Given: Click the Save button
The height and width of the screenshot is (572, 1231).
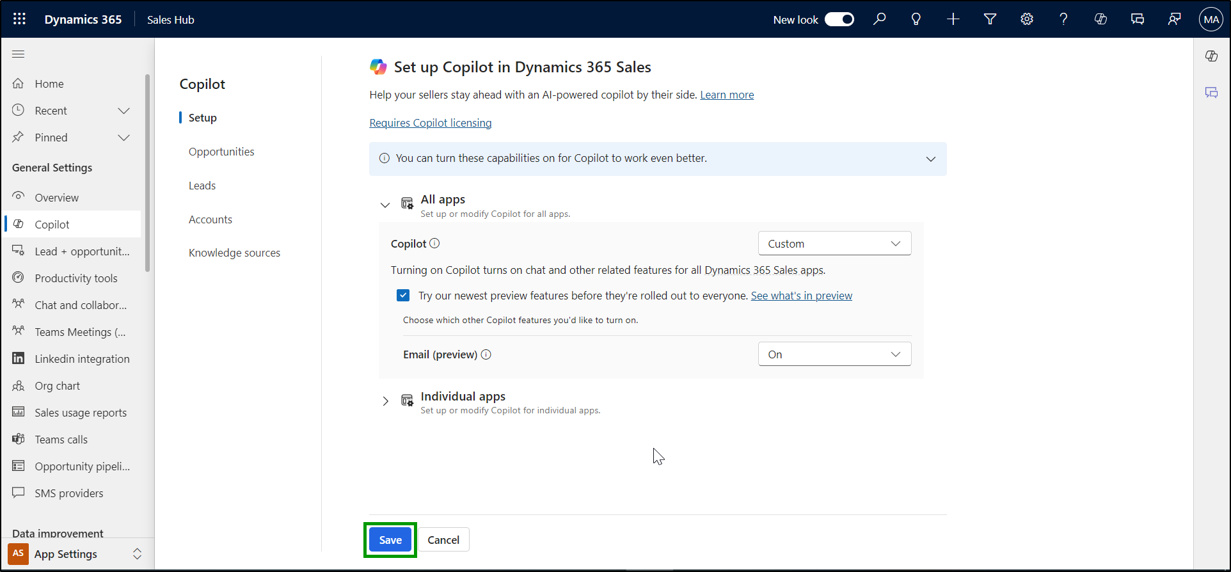Looking at the screenshot, I should [x=390, y=540].
